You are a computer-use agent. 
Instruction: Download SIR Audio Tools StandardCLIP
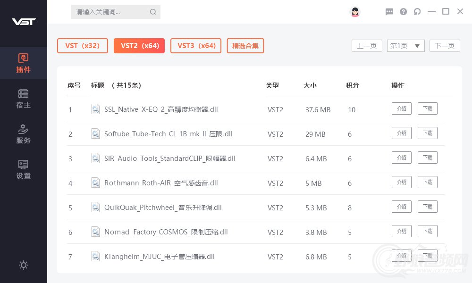coord(428,158)
